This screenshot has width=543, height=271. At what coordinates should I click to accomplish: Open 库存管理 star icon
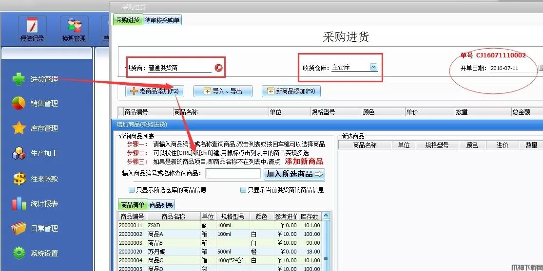(x=19, y=128)
